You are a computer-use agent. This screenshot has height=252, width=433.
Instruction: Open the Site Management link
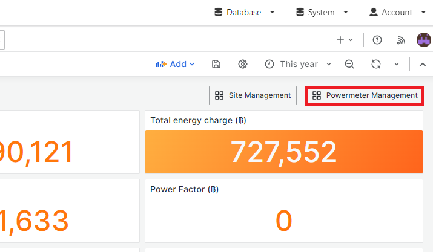point(253,95)
